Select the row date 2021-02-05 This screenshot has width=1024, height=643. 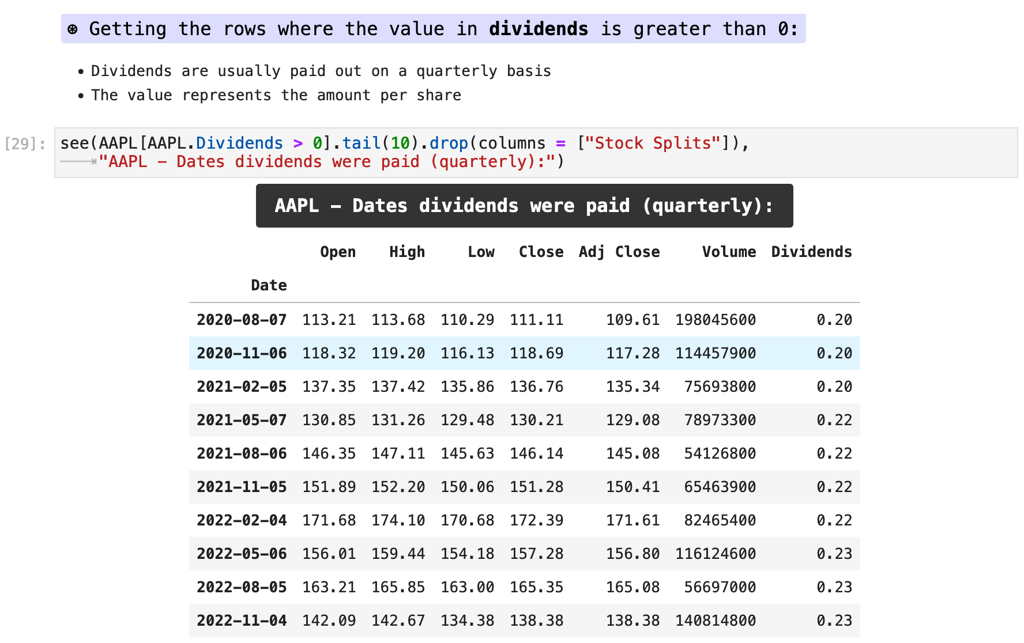(x=242, y=387)
